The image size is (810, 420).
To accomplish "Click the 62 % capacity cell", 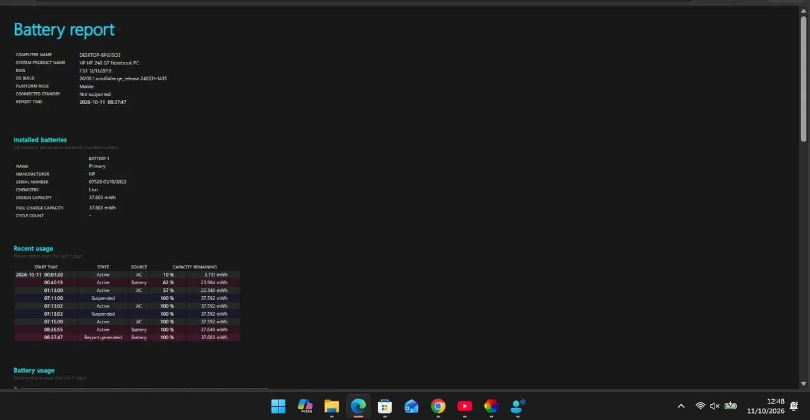I will [168, 282].
